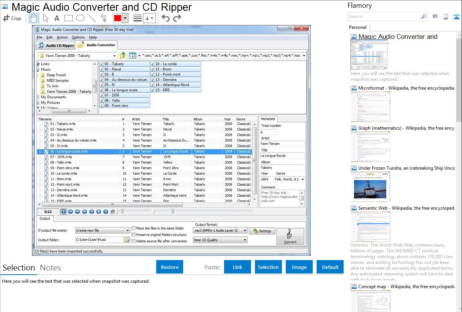Fast-forward the current track

click(84, 212)
